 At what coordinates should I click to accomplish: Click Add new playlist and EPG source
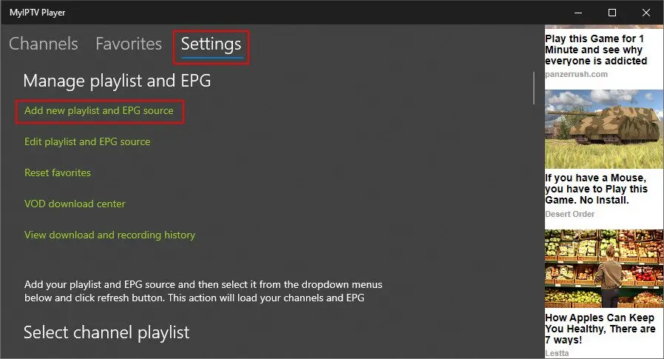(98, 111)
